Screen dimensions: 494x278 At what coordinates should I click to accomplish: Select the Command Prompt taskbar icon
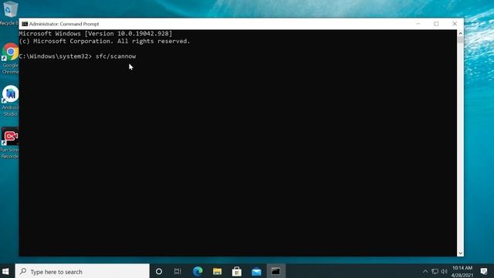pos(276,271)
